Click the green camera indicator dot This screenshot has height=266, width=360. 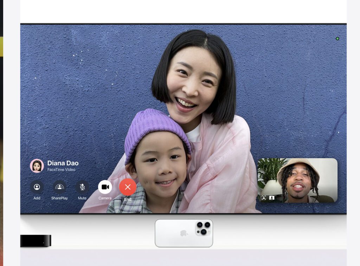tap(337, 39)
